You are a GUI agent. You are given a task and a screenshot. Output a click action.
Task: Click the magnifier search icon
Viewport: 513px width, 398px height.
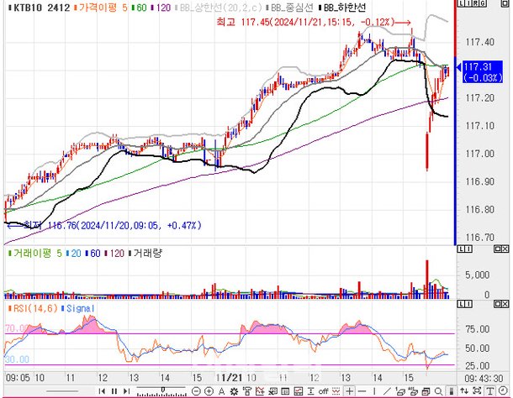click(x=438, y=391)
